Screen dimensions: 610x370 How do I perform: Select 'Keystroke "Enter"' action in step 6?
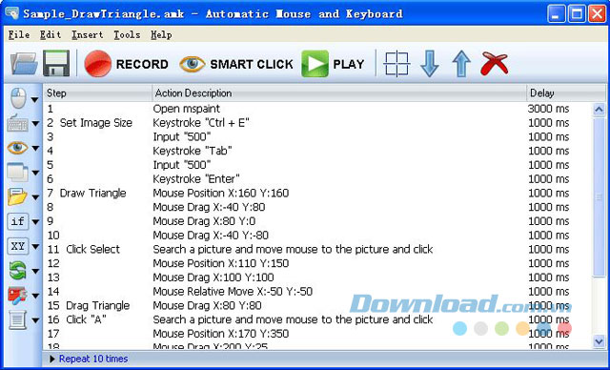pyautogui.click(x=196, y=179)
